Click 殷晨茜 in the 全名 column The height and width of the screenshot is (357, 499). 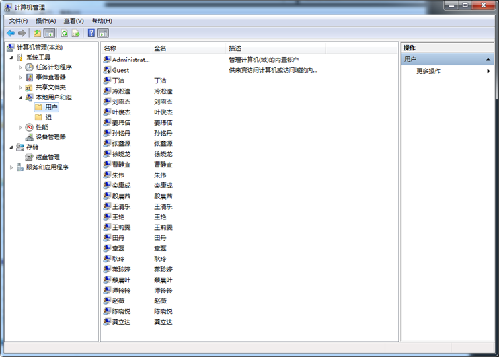pos(163,196)
